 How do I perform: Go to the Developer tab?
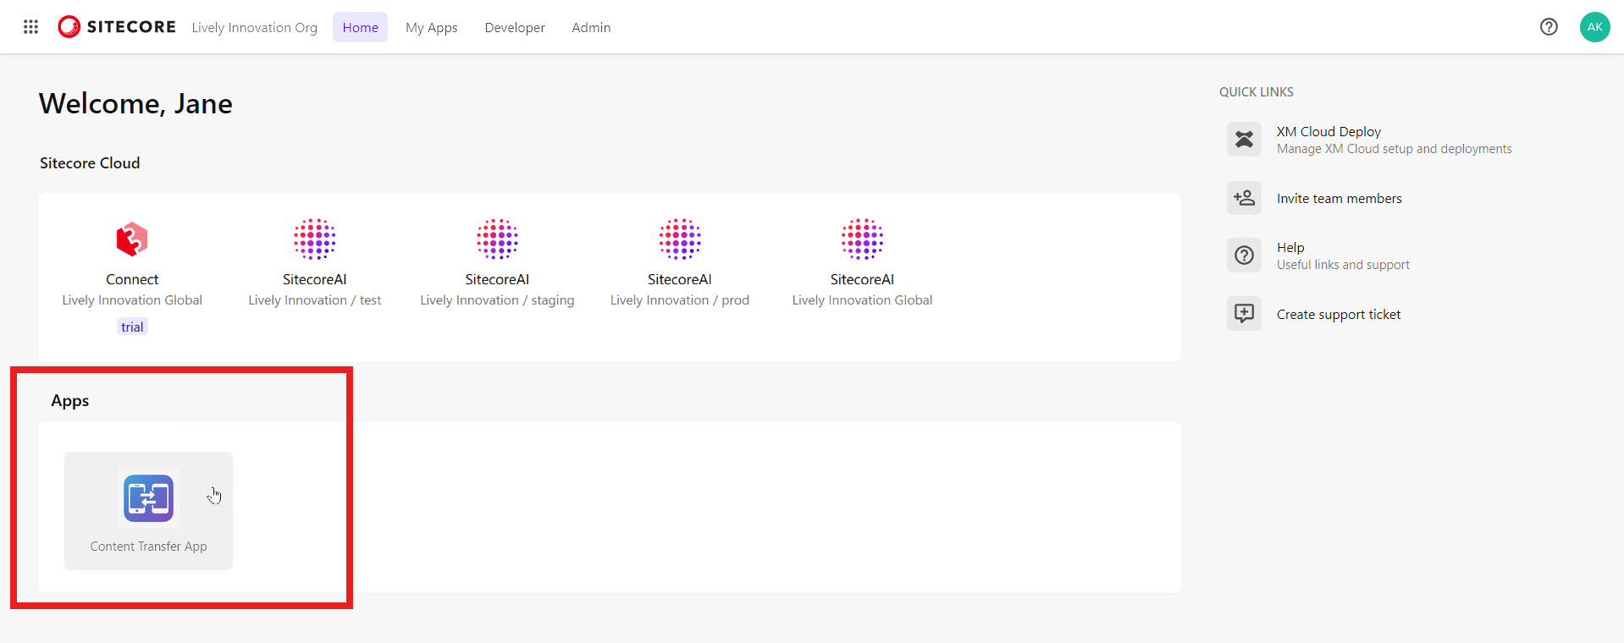click(515, 27)
